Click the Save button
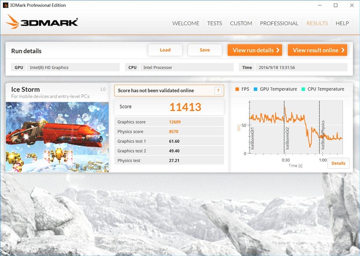This screenshot has width=360, height=256. [x=205, y=50]
